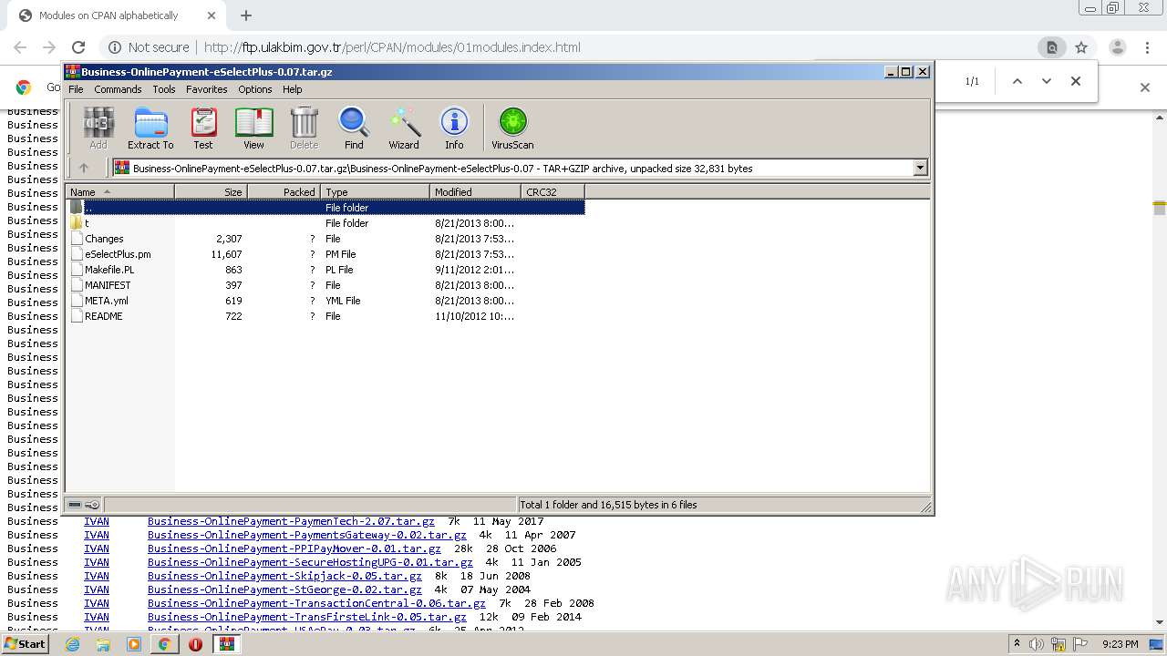Open the Favorites menu
Screen dimensions: 1167x656
click(x=207, y=89)
